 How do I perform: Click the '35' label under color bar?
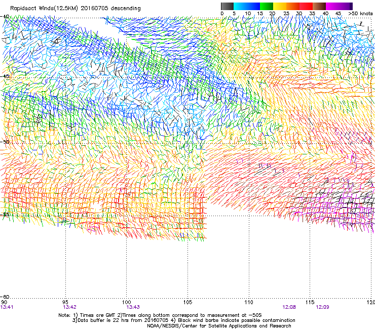[312, 14]
